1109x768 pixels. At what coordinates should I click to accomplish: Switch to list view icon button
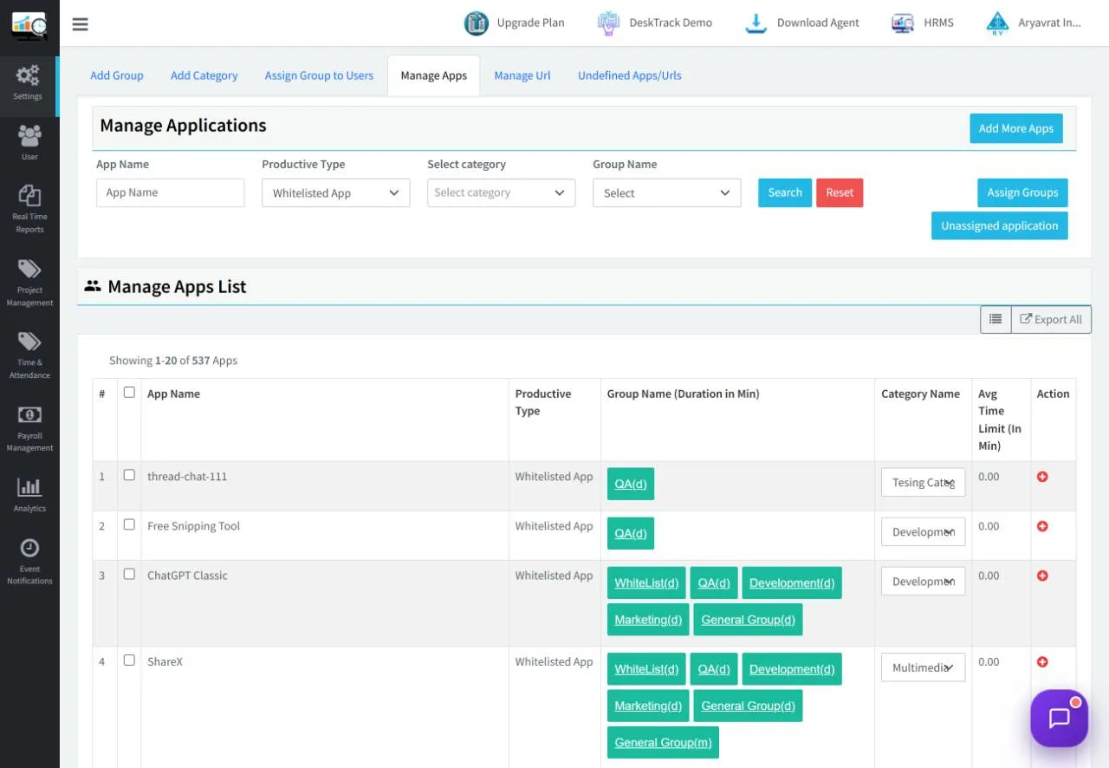pyautogui.click(x=996, y=319)
